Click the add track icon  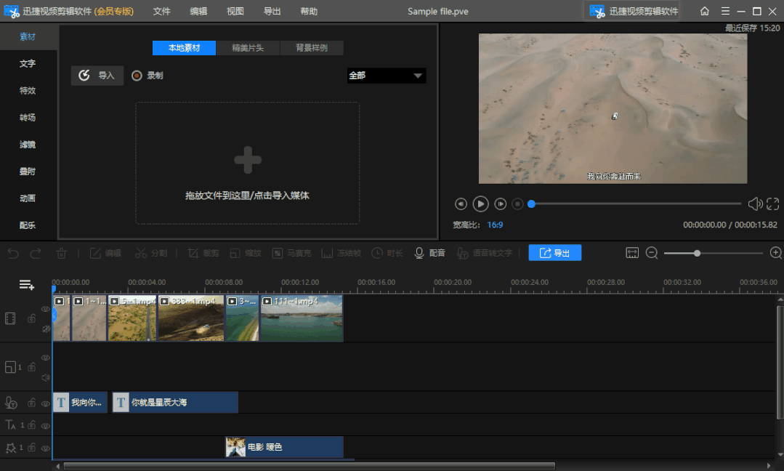tap(27, 285)
